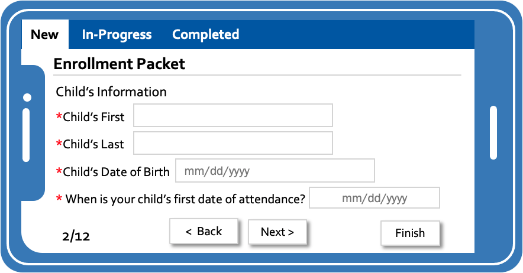Click the "Child's Last" field label
The image size is (523, 273).
pyautogui.click(x=93, y=144)
